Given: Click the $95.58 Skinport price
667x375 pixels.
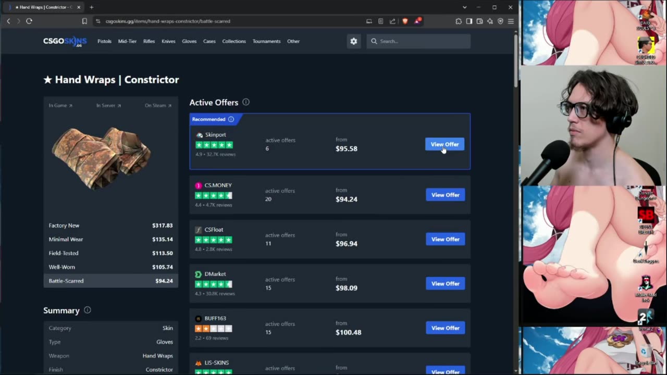Looking at the screenshot, I should click(x=347, y=148).
